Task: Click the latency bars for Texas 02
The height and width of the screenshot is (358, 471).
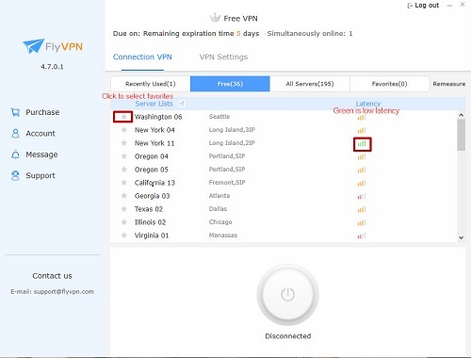Action: tap(362, 209)
